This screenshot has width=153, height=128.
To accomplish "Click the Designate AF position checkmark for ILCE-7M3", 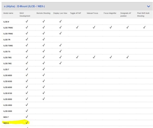I will pyautogui.click(x=127, y=57).
